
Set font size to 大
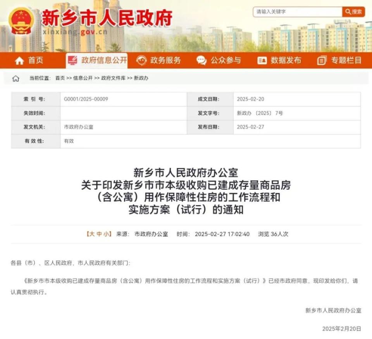click(x=92, y=234)
